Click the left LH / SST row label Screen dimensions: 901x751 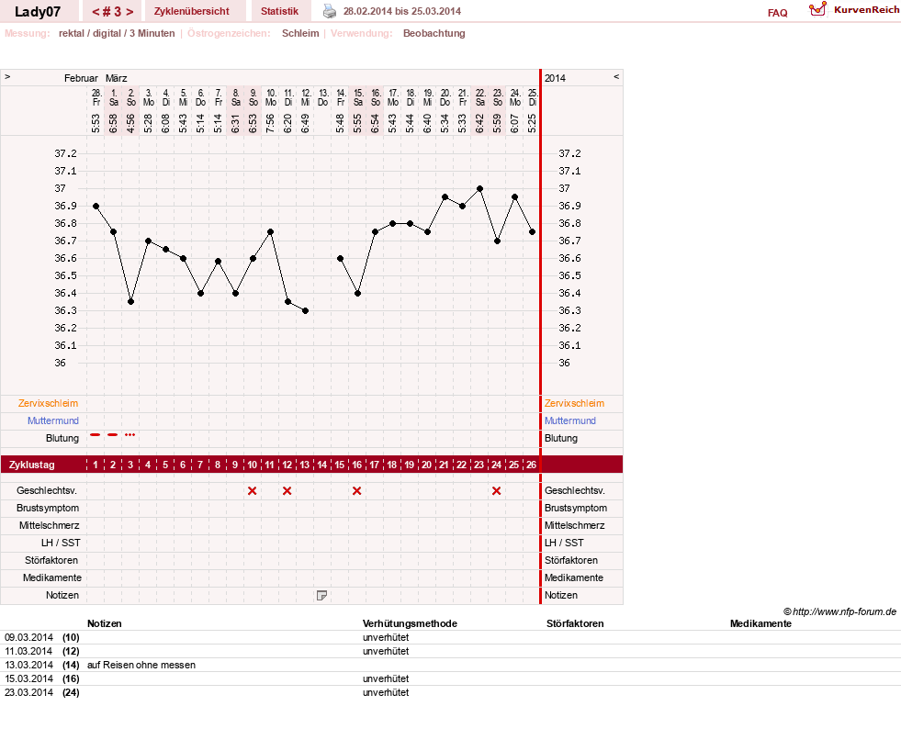click(61, 543)
